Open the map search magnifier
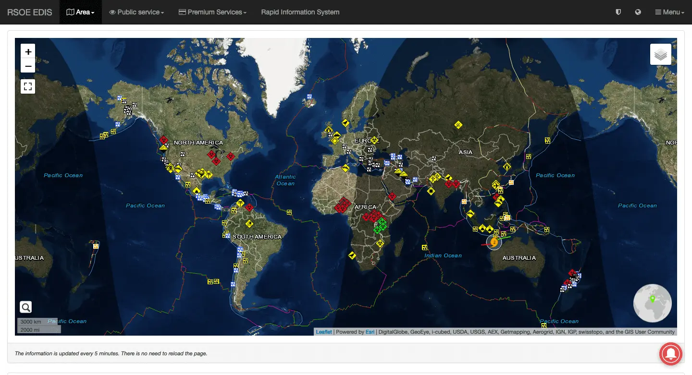Viewport: 692px width, 375px height. tap(26, 307)
